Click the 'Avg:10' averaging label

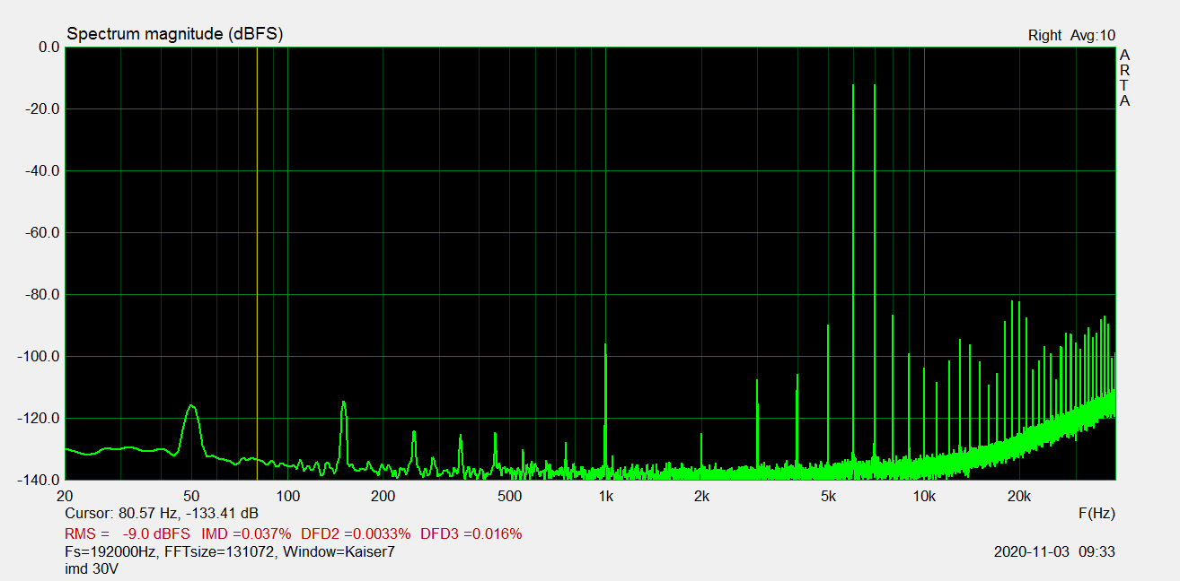(1093, 36)
